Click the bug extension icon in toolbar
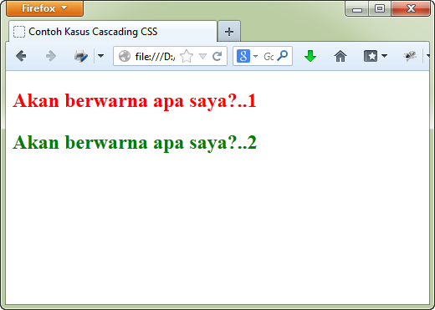 tap(410, 56)
